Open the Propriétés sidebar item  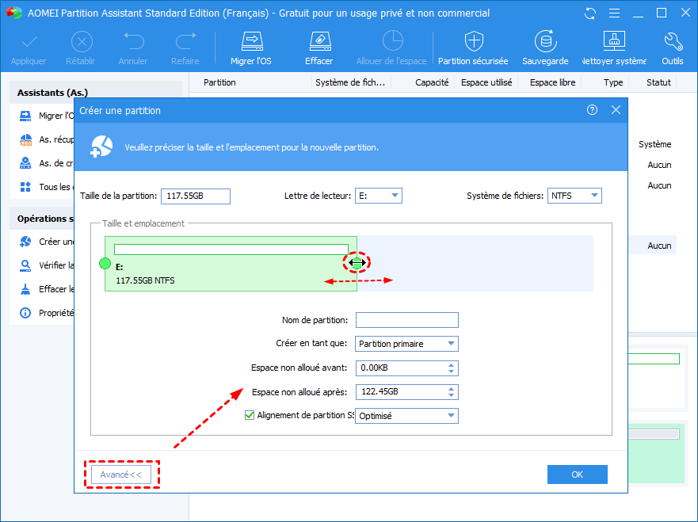(46, 313)
